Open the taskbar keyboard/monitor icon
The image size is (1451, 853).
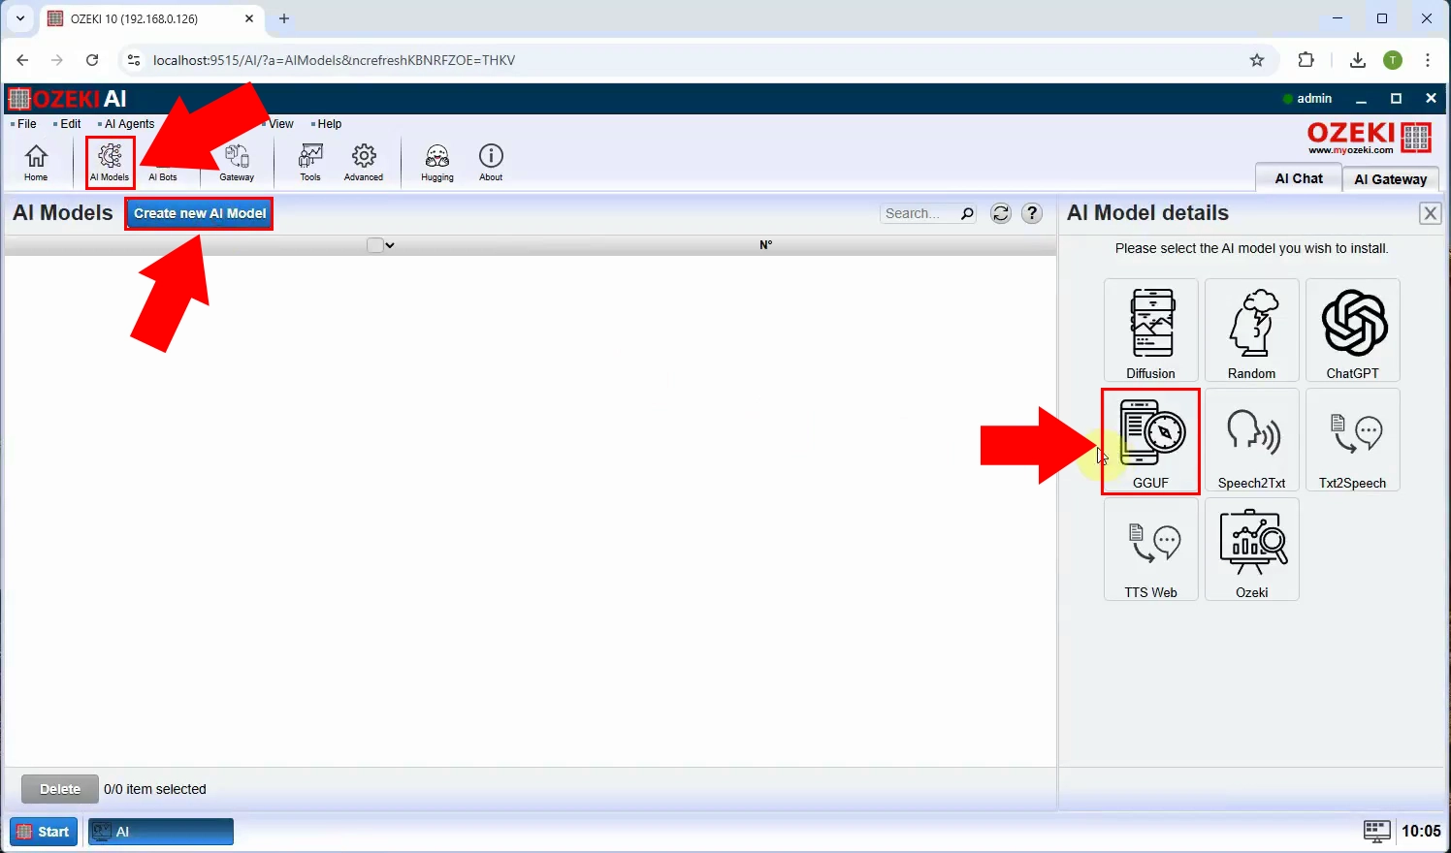point(1377,831)
